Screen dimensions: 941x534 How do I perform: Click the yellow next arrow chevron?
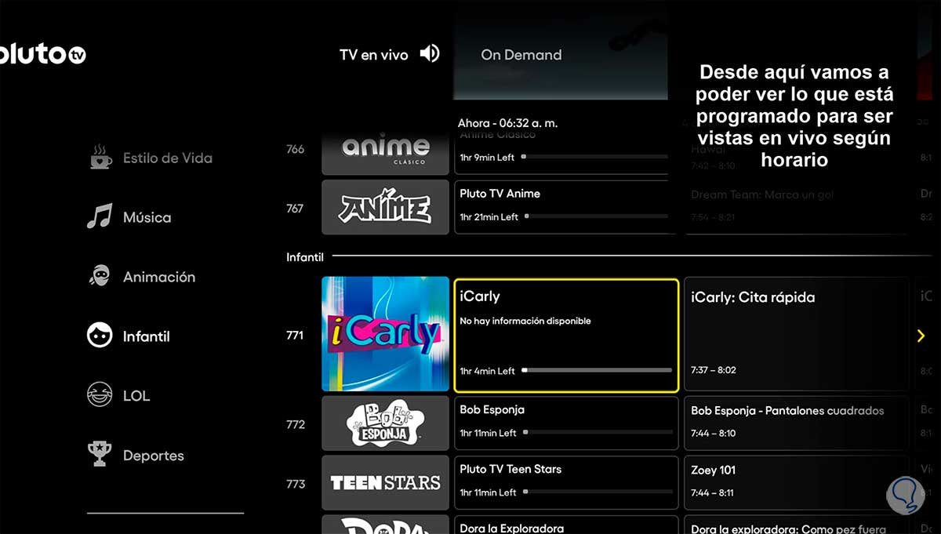[921, 336]
